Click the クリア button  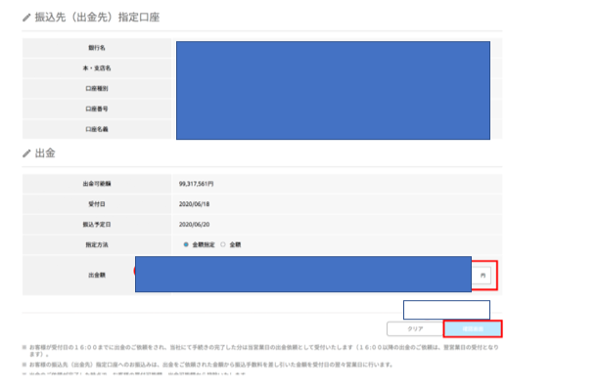pyautogui.click(x=415, y=328)
